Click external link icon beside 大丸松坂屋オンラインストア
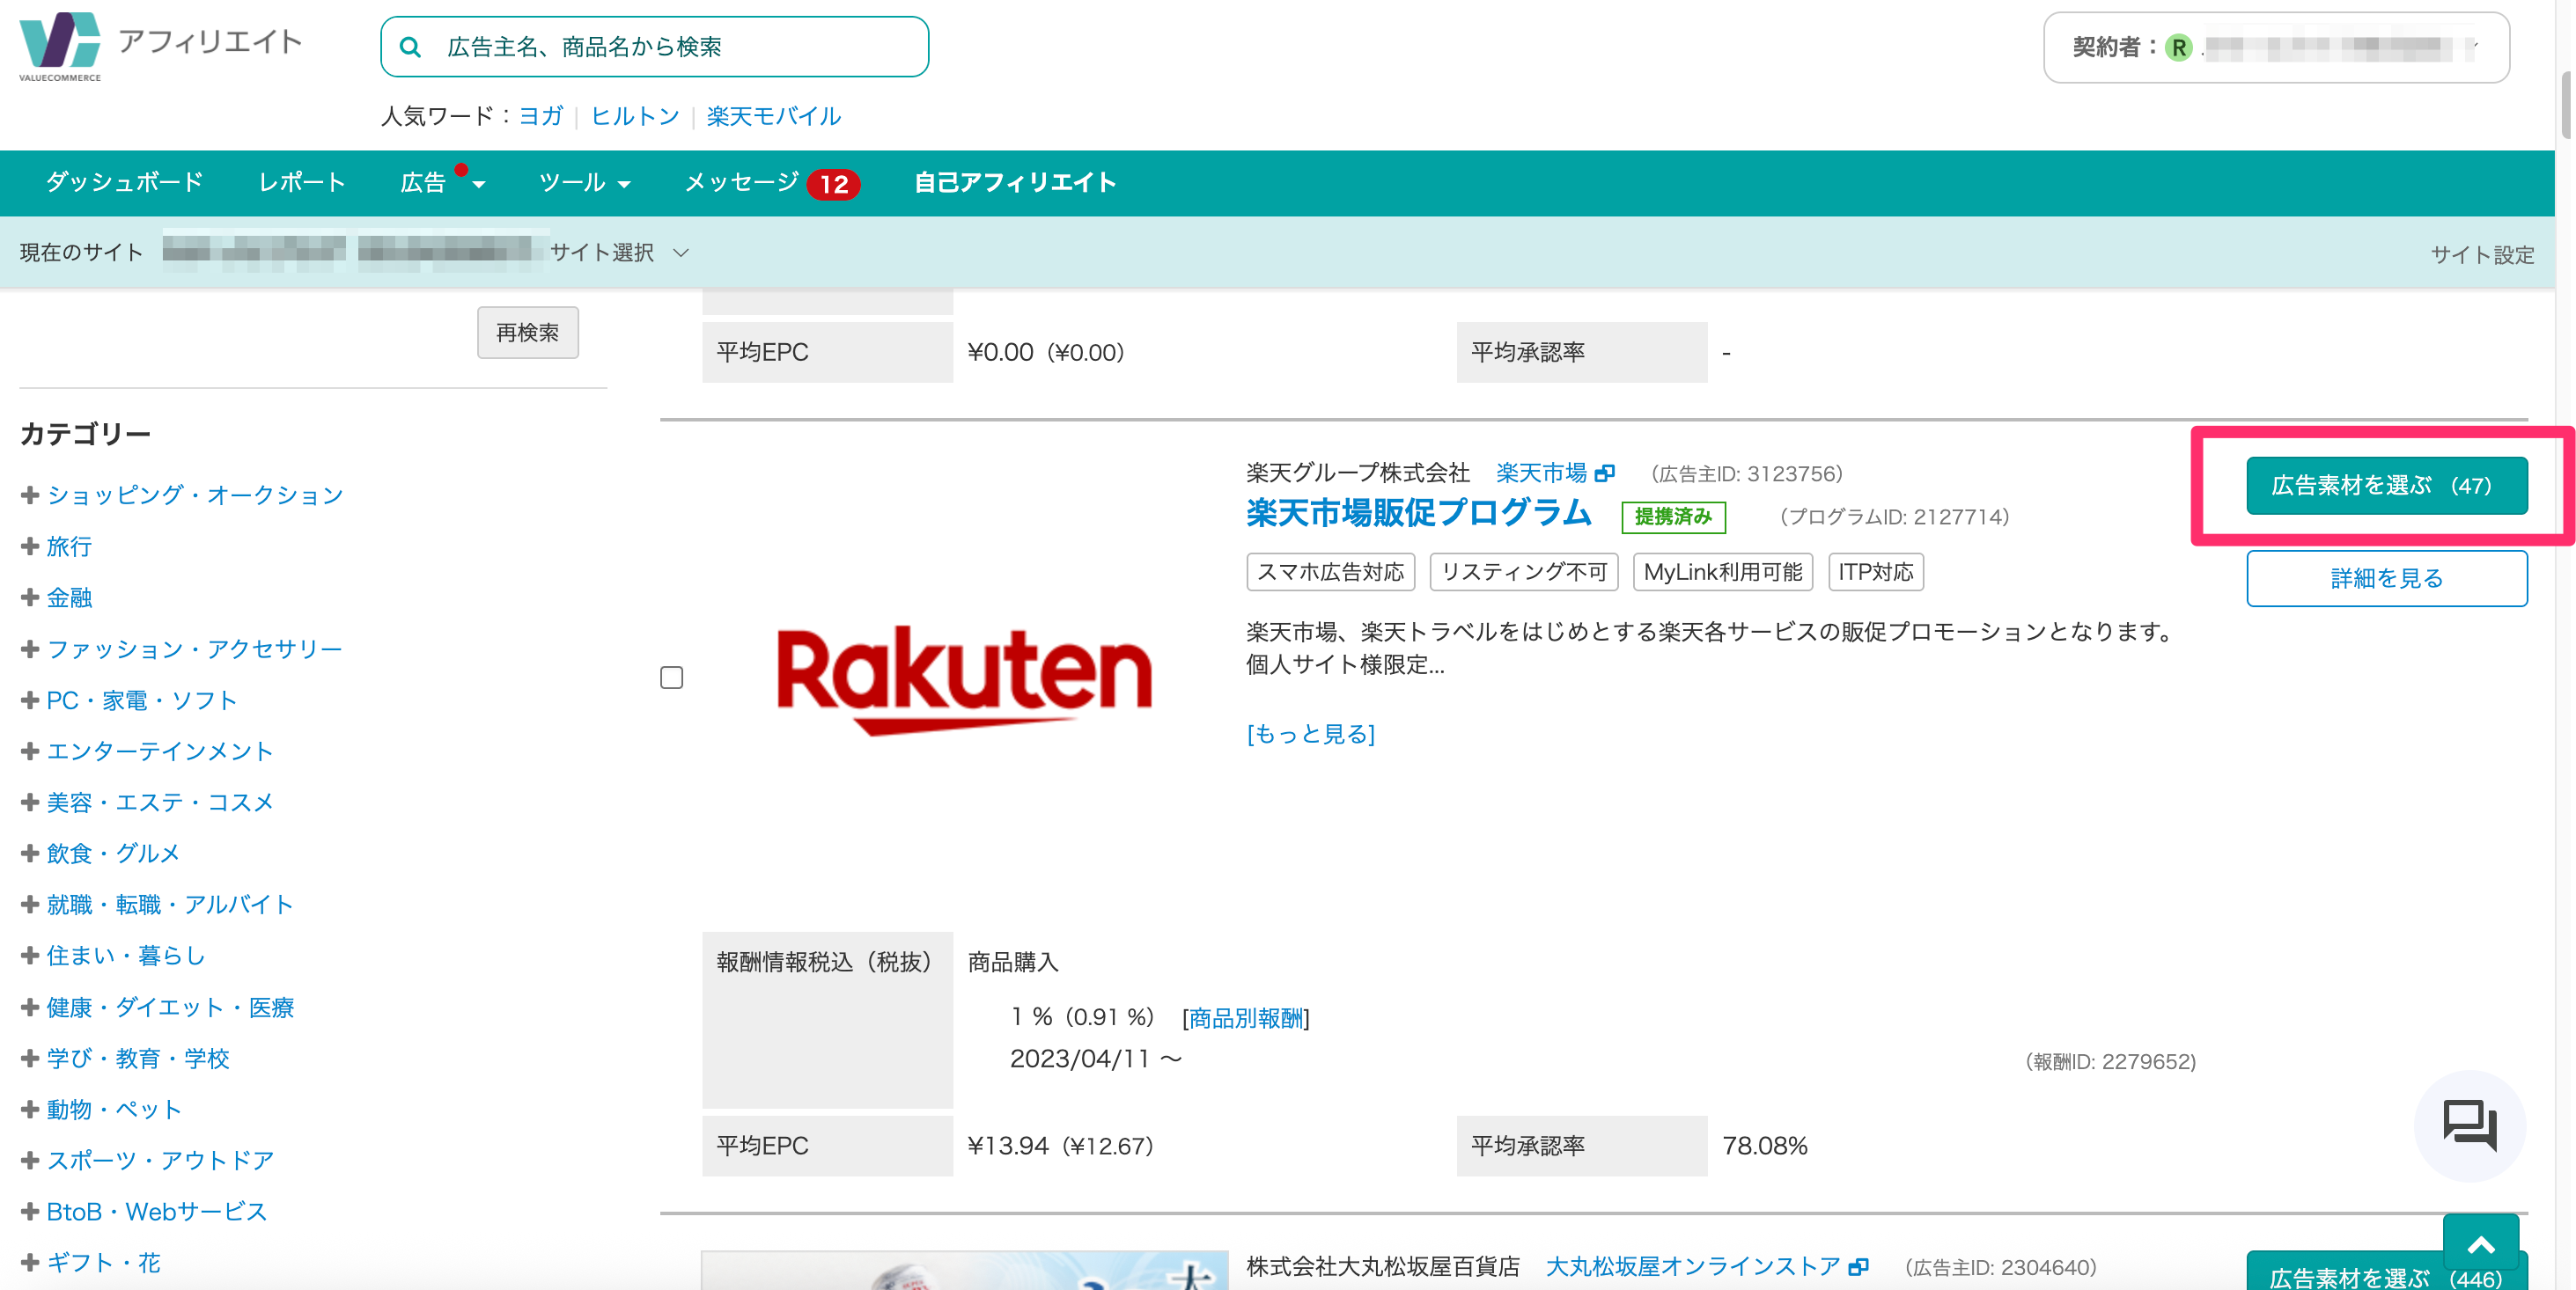 pos(1859,1266)
